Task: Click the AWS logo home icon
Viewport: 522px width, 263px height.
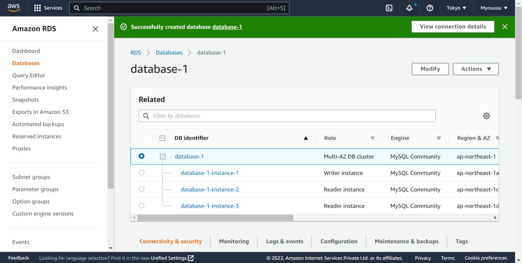Action: pos(13,8)
